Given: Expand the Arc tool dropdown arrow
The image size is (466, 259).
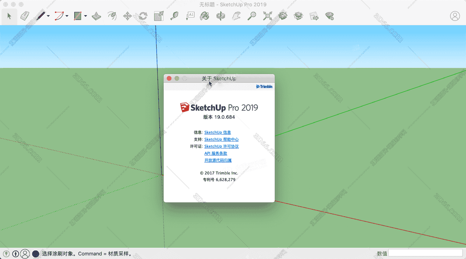Looking at the screenshot, I should tap(67, 16).
